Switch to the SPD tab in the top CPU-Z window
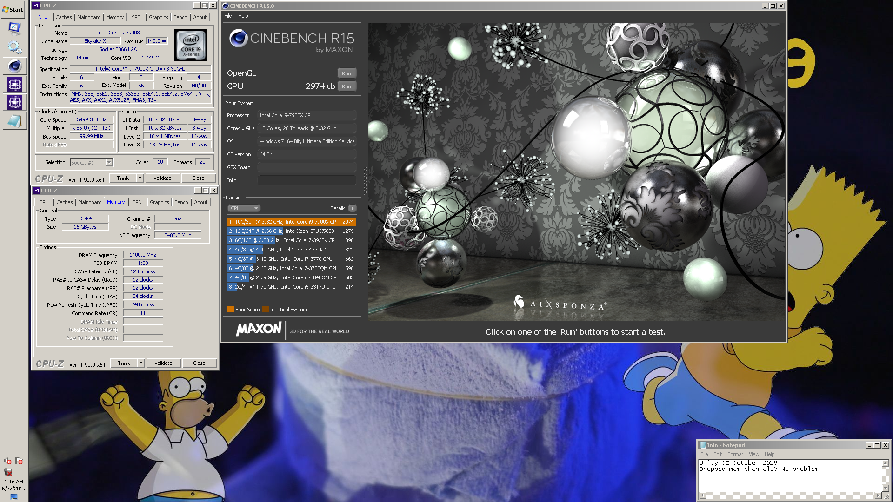Screen dimensions: 893x502 pyautogui.click(x=136, y=17)
